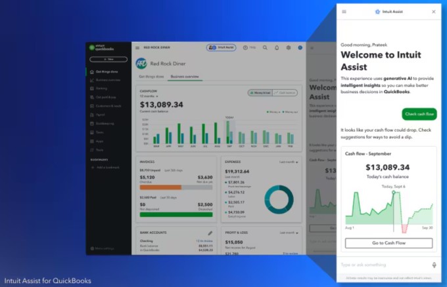
Task: Click the Intuit Assist button in the header
Action: tap(221, 48)
